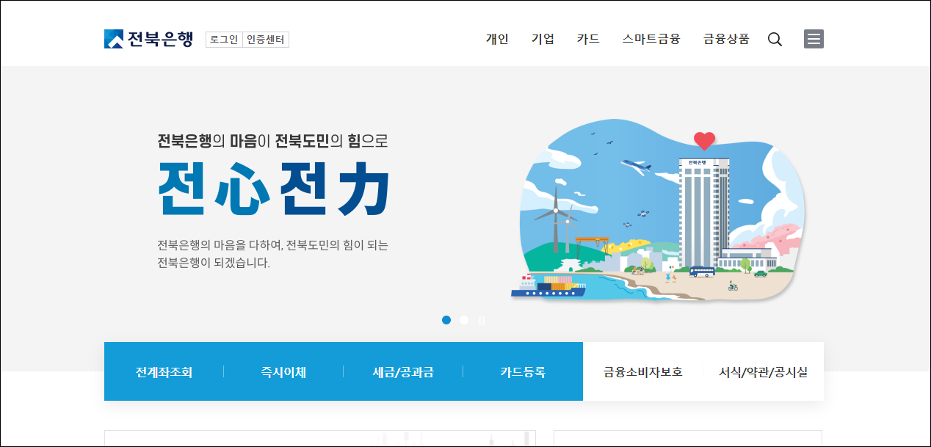Go to 즉시이체
The height and width of the screenshot is (447, 931).
283,372
